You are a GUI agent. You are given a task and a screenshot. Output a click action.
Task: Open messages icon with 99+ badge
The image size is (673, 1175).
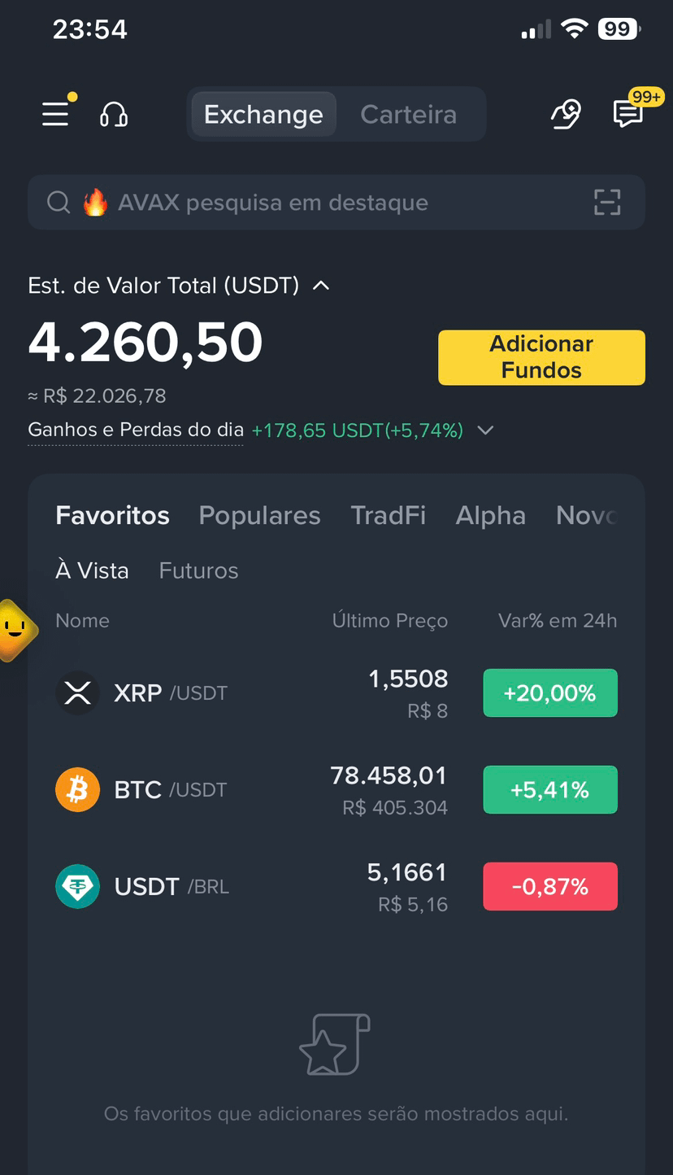(627, 115)
